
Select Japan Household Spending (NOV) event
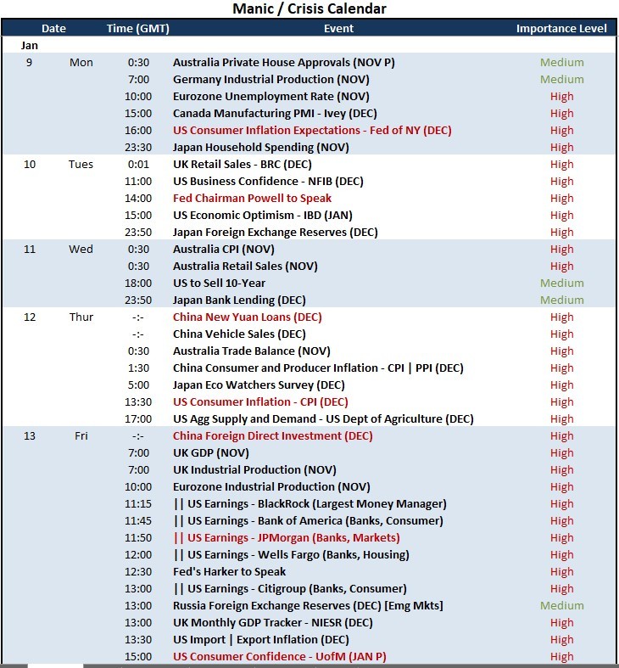pyautogui.click(x=260, y=148)
